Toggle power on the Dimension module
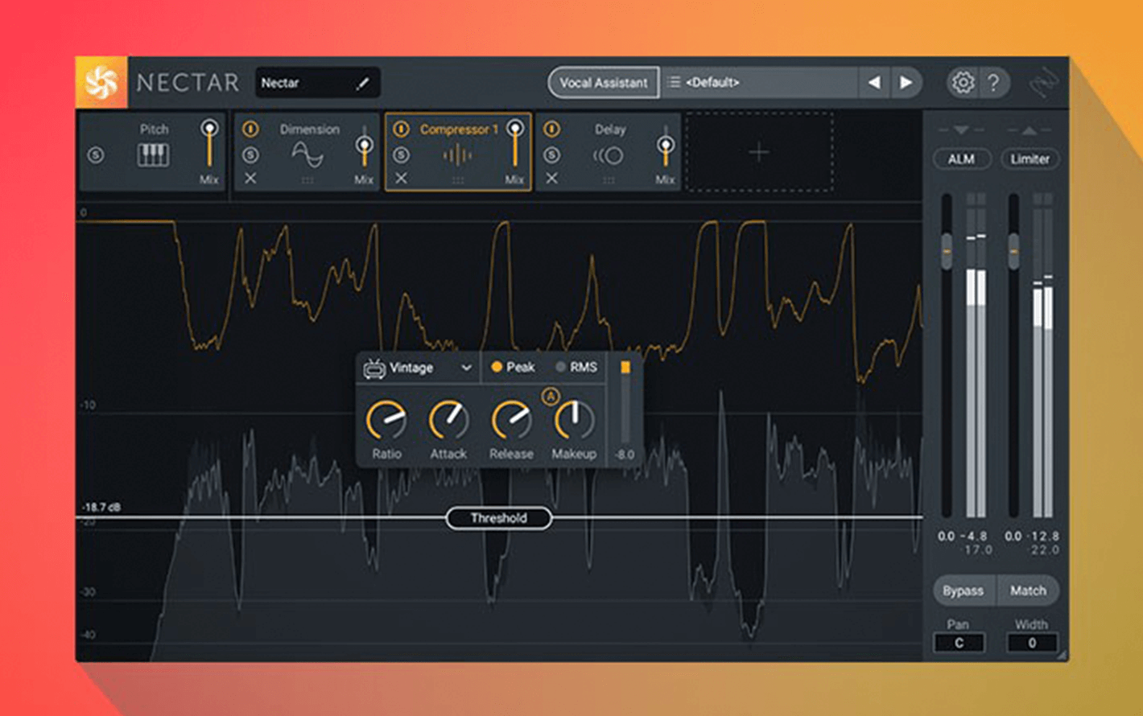1143x716 pixels. (x=250, y=129)
